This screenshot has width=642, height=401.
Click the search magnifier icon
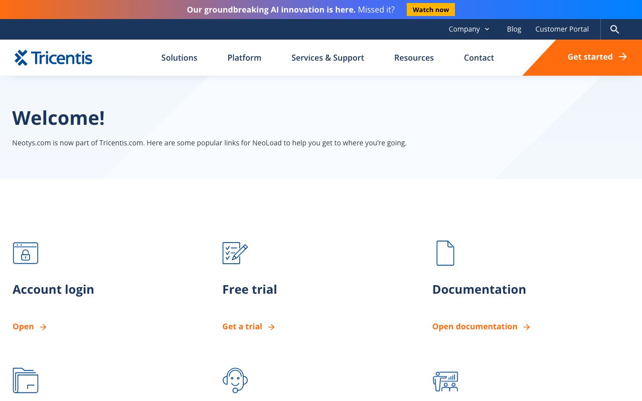click(614, 30)
